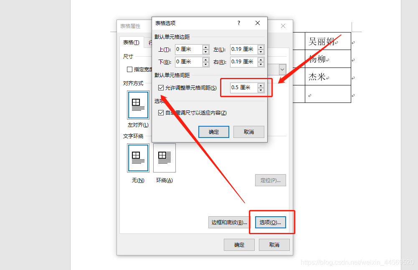The width and height of the screenshot is (418, 270).
Task: Click the cell spacing 0.5 厘米 field
Action: click(x=244, y=87)
